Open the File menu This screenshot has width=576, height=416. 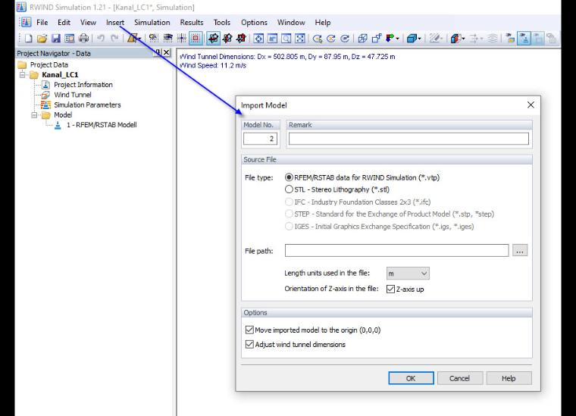coord(42,23)
